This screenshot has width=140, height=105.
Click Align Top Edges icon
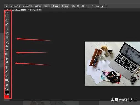[93, 6]
